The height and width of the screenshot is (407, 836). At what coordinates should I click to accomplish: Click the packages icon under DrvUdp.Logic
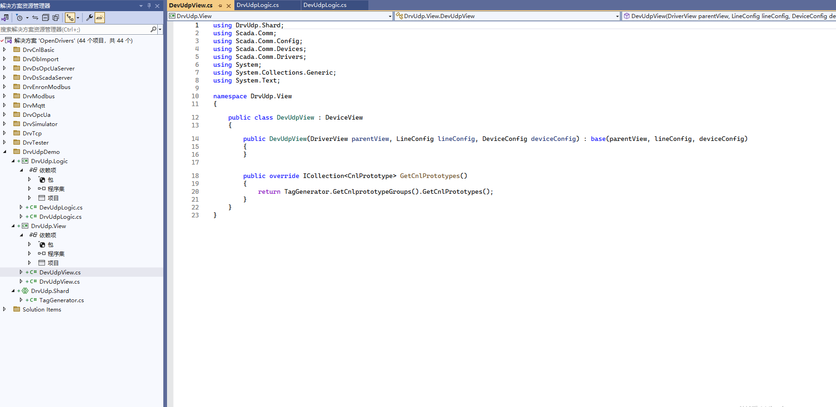click(42, 179)
